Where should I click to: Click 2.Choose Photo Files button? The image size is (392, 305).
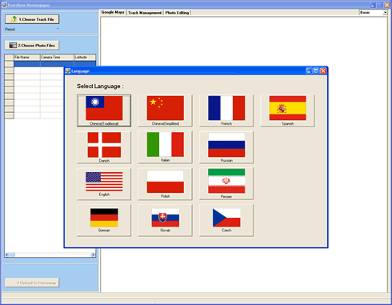[x=32, y=46]
